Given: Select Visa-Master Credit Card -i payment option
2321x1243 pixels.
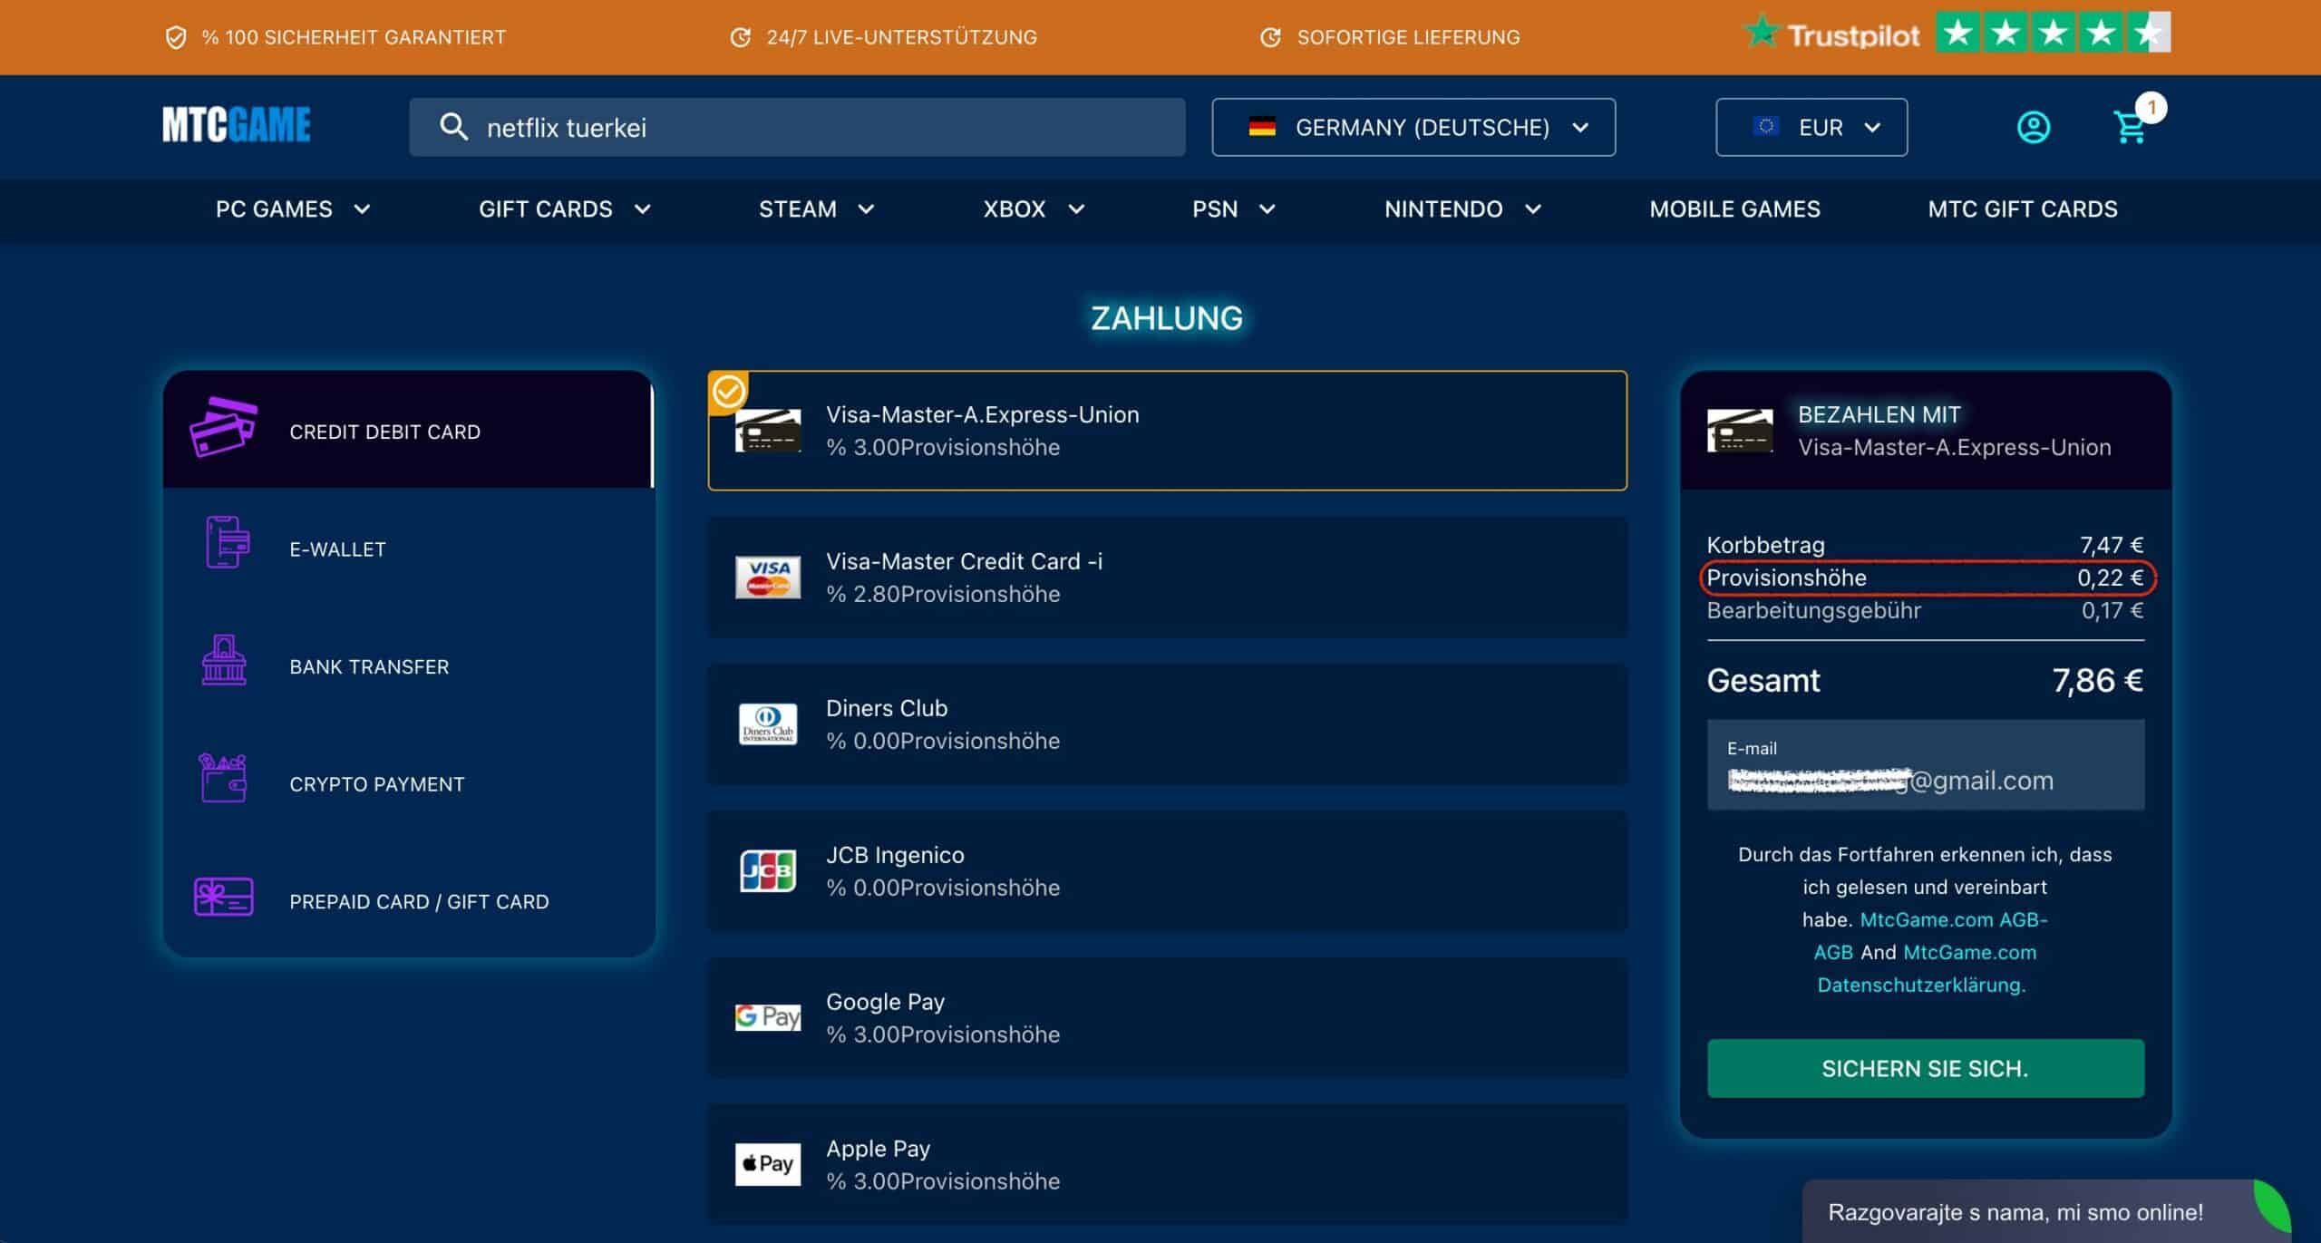Looking at the screenshot, I should (1167, 578).
